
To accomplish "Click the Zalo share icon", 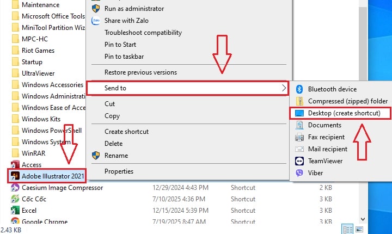I will tap(96, 21).
